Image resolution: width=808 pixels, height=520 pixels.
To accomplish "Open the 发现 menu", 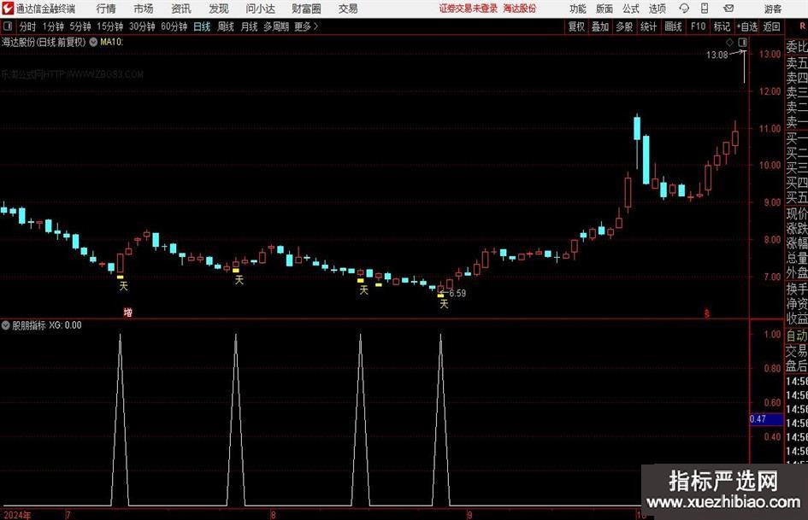I will (x=219, y=9).
